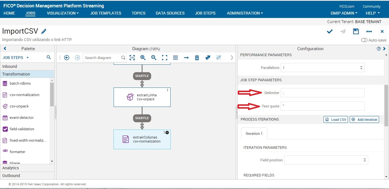Click the delete trash icon in diagram toolbar
Screen dimensions: 389x189
click(x=197, y=58)
